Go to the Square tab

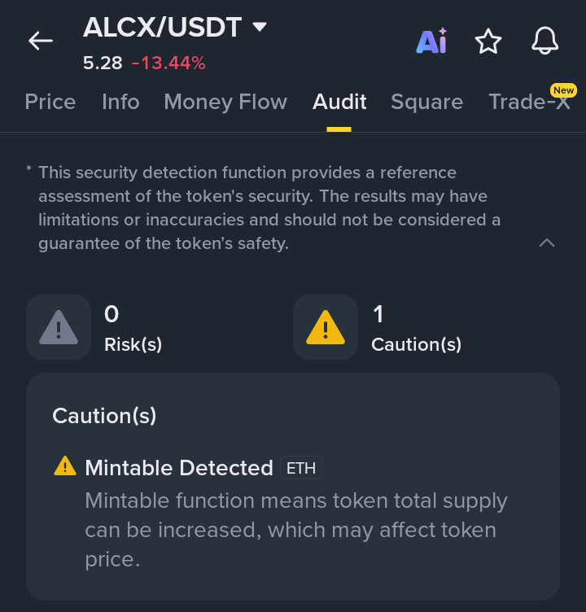click(x=426, y=102)
